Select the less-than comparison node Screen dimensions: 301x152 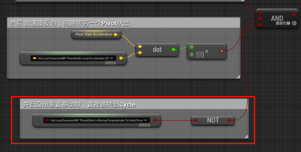(207, 51)
